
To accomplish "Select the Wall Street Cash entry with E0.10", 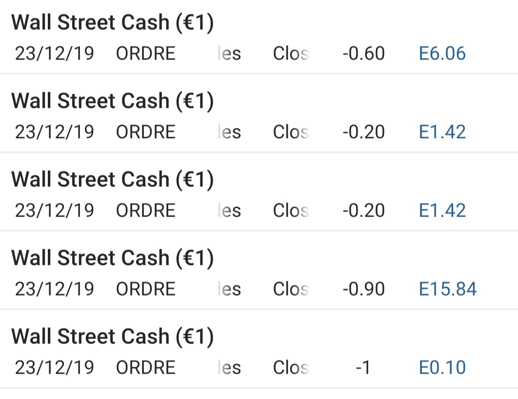I will pos(113,337).
